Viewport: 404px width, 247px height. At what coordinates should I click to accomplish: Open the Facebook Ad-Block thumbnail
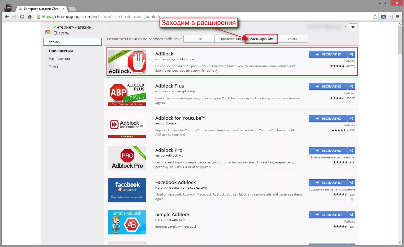[x=127, y=190]
